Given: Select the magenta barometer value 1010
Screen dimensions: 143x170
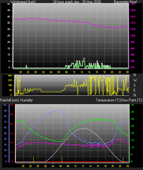Looking at the screenshot, I should pos(133,23).
